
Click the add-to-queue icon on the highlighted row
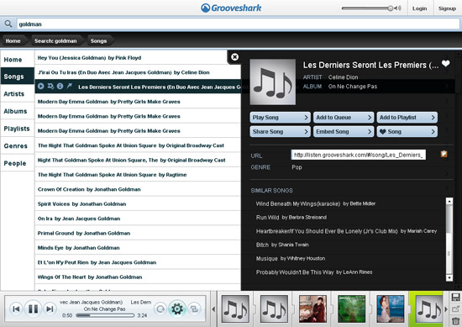50,86
